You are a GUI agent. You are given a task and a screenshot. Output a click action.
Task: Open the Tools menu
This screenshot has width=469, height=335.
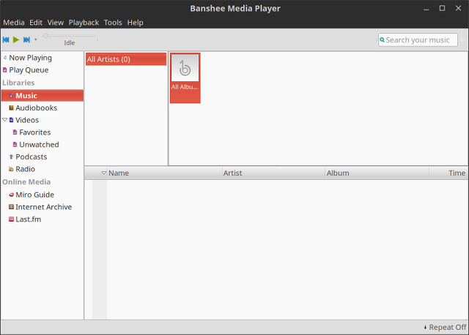point(113,23)
